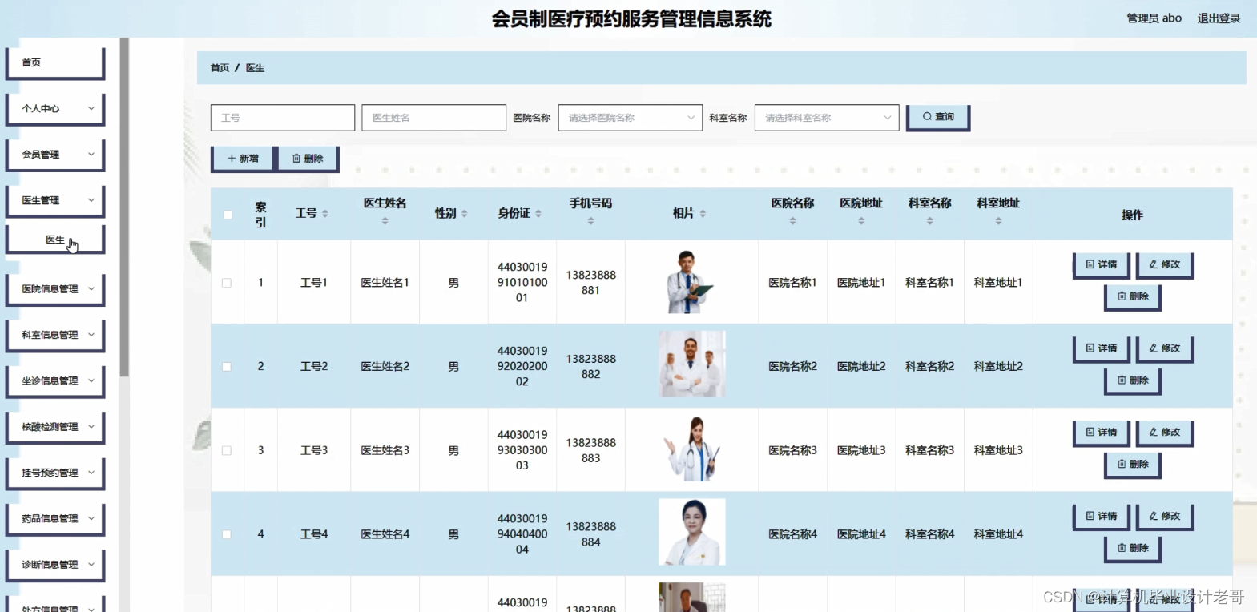Sort the 科室名称 column using its sort arrows
The width and height of the screenshot is (1257, 612).
pyautogui.click(x=930, y=221)
